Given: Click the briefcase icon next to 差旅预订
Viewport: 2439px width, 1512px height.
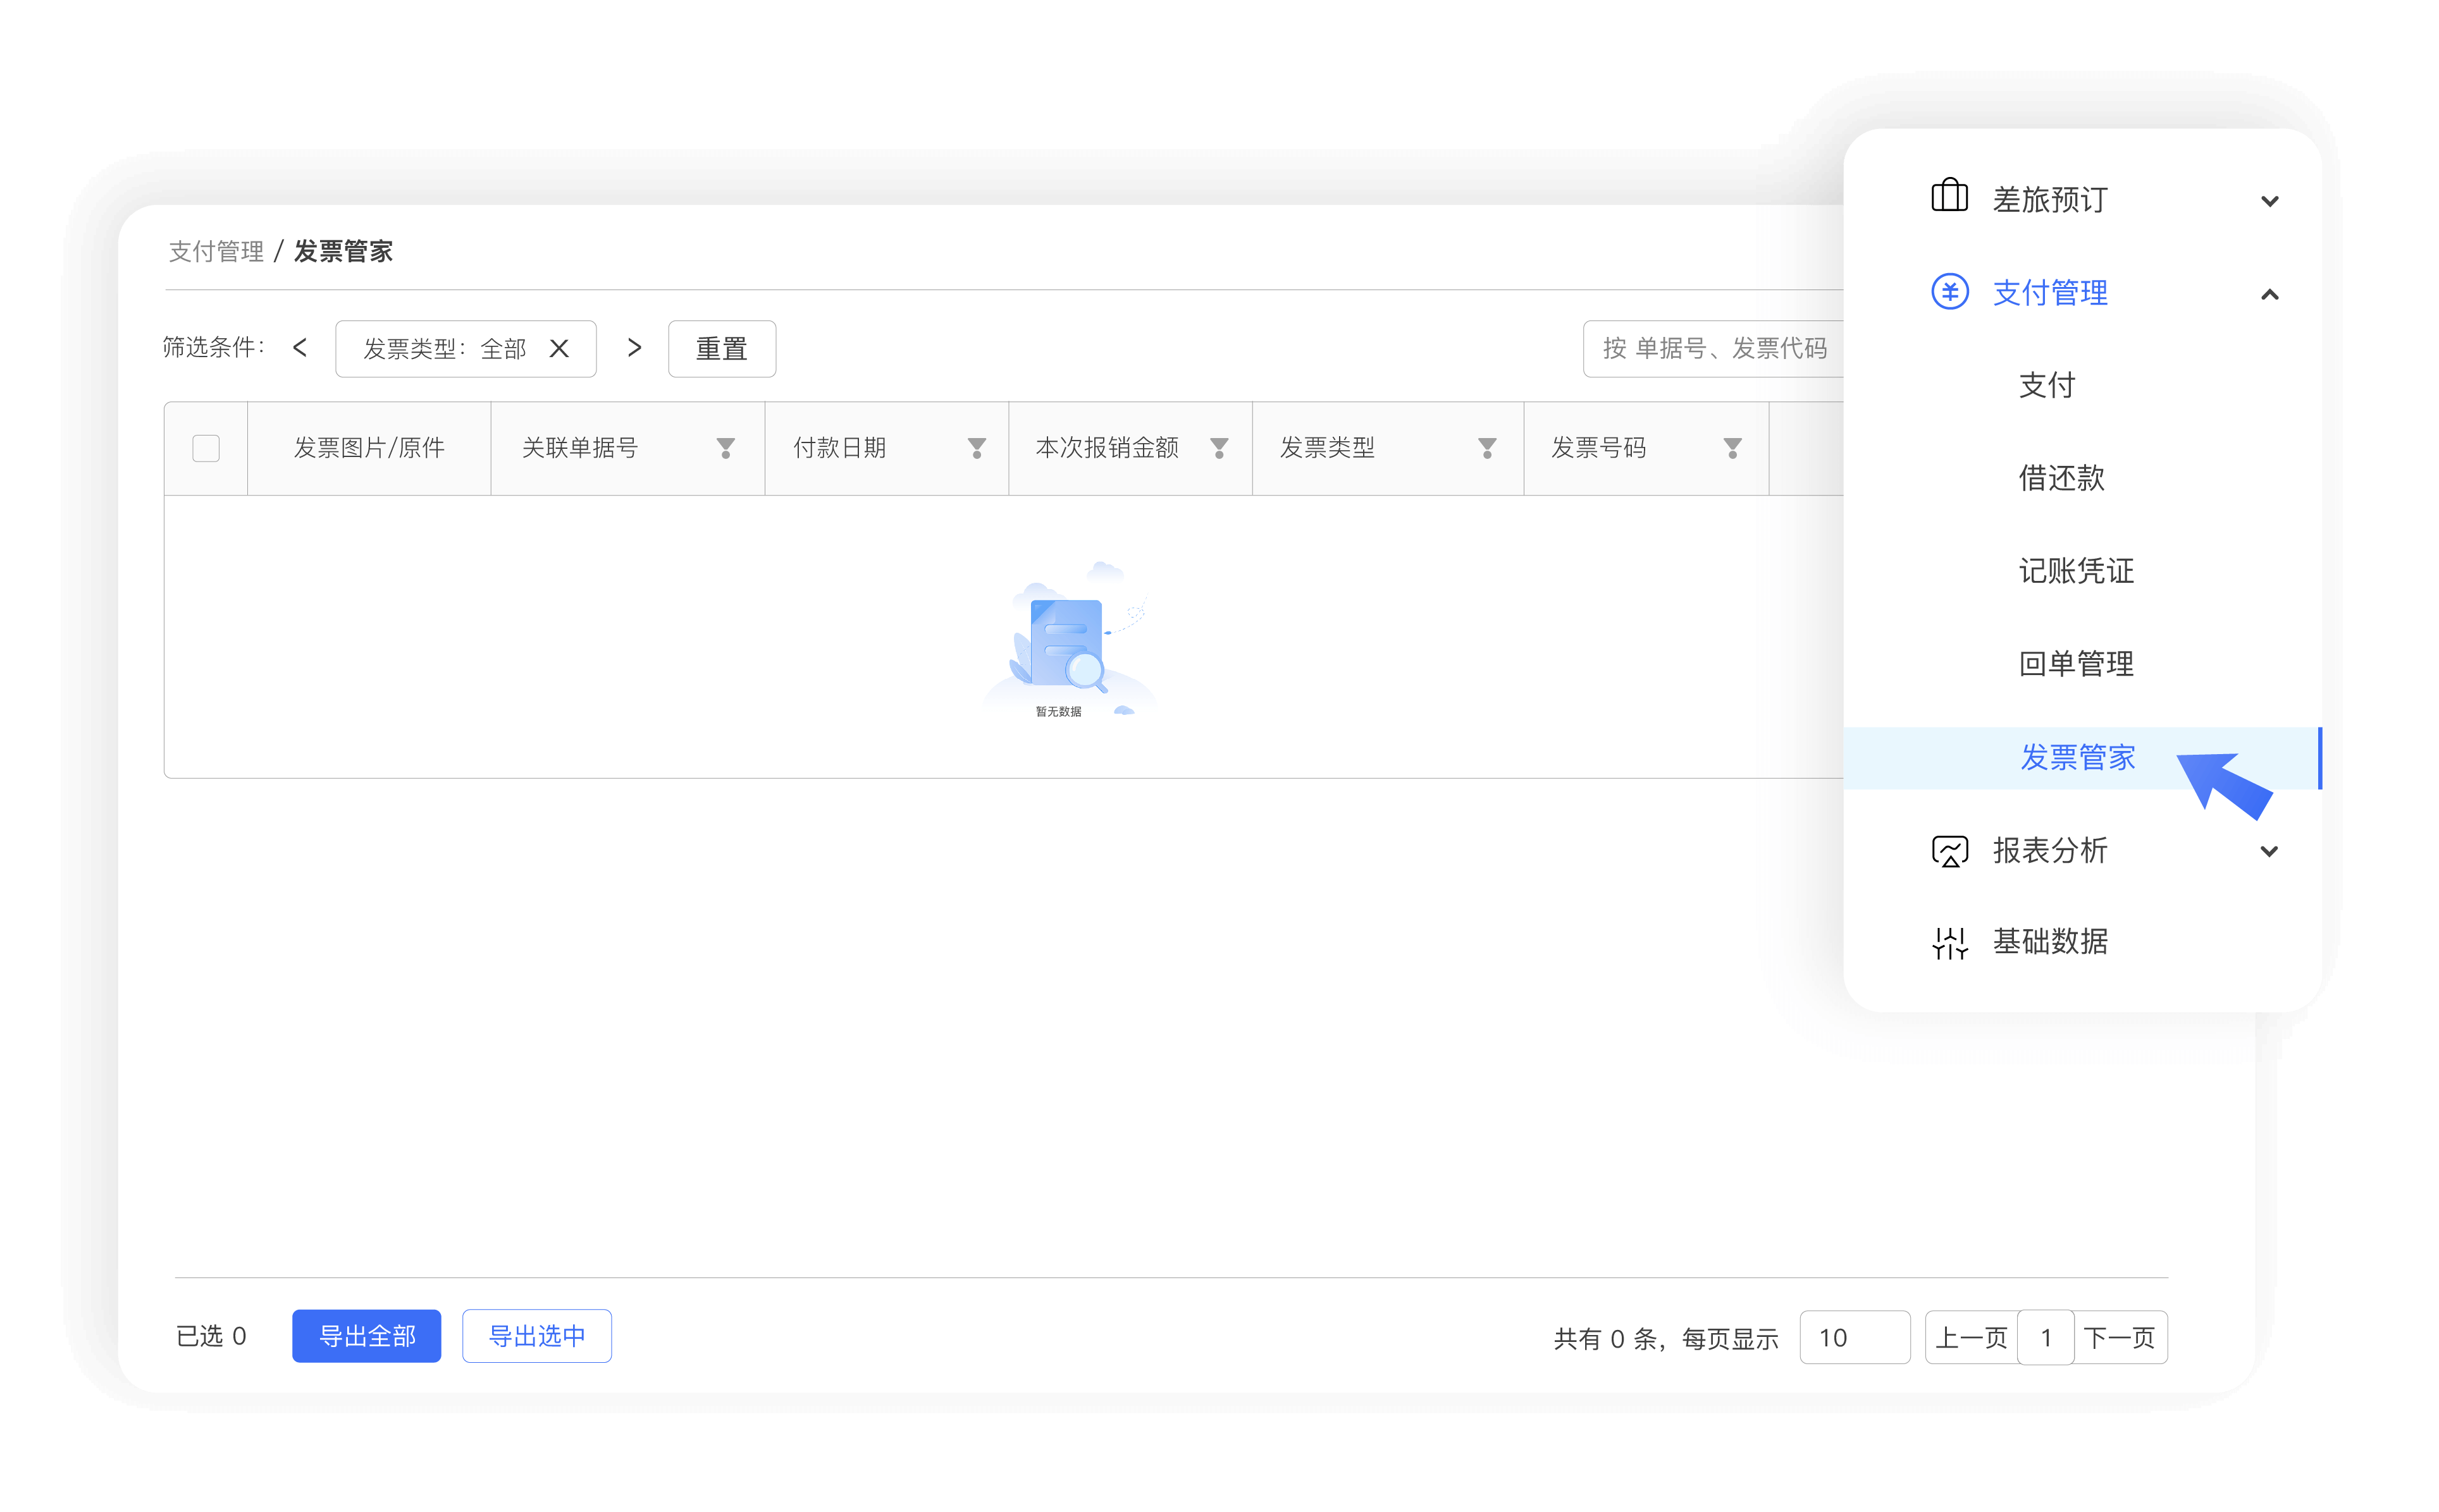Looking at the screenshot, I should [x=1949, y=196].
